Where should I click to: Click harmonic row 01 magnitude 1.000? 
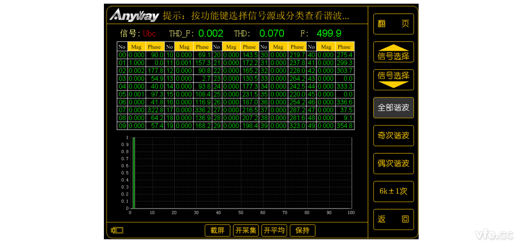(x=136, y=62)
